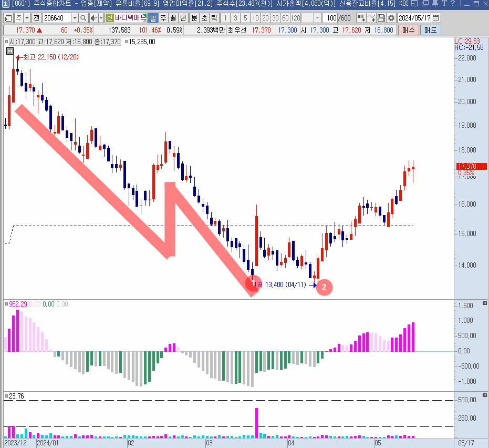Click the stock name 바디텍메드
Image resolution: width=489 pixels, height=448 pixels.
pyautogui.click(x=131, y=18)
